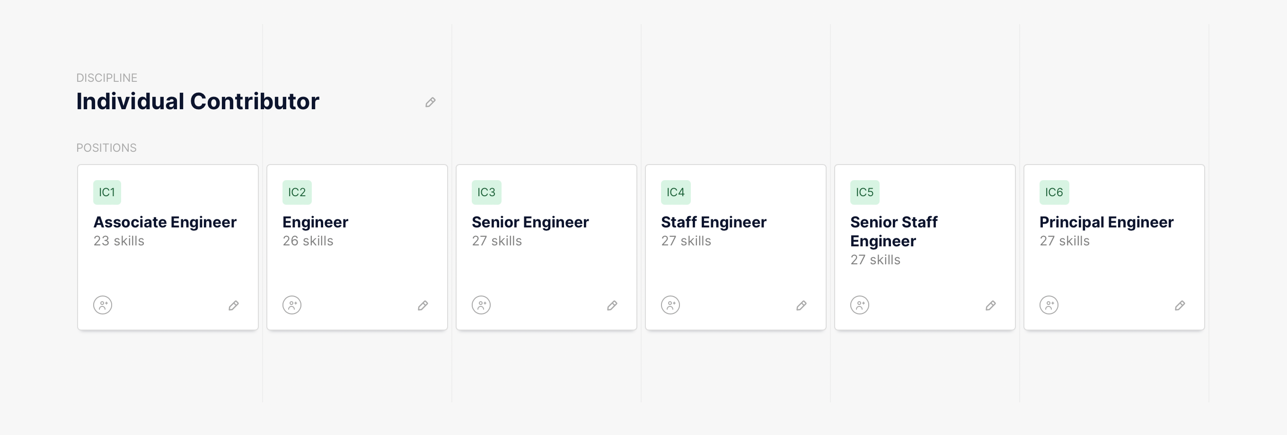Open the Principal Engineer card title

1106,222
